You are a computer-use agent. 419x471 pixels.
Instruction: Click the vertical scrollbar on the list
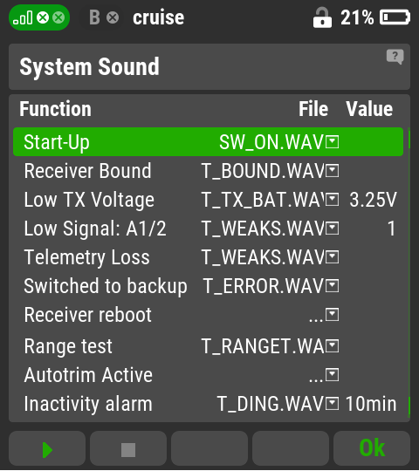409,272
